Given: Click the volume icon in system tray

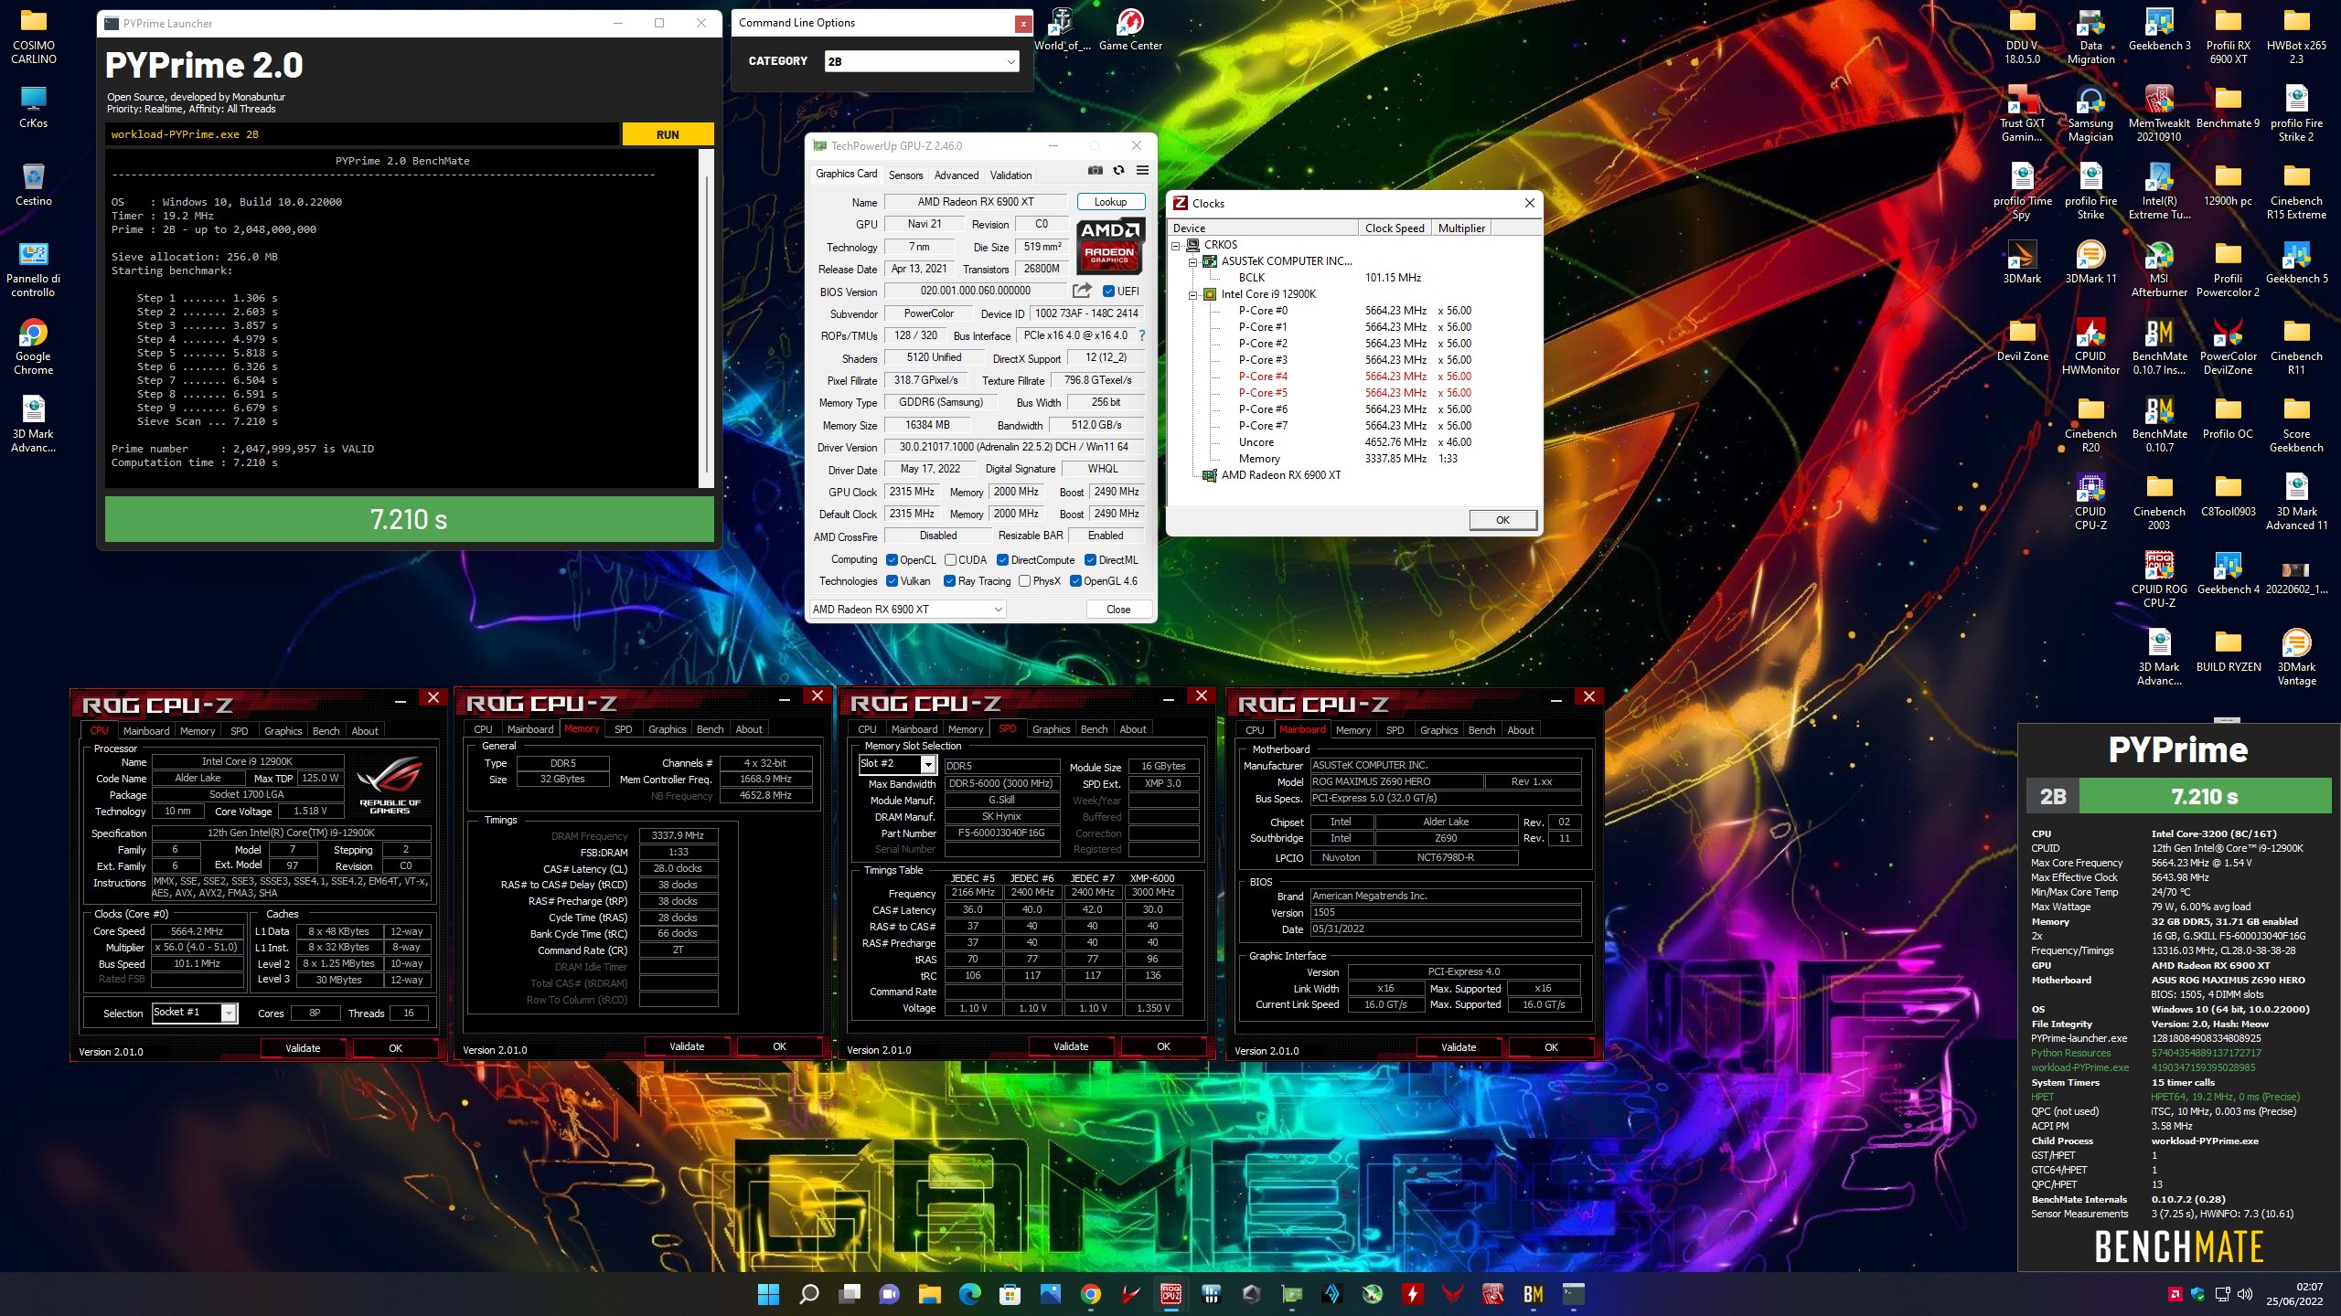Looking at the screenshot, I should point(2244,1294).
